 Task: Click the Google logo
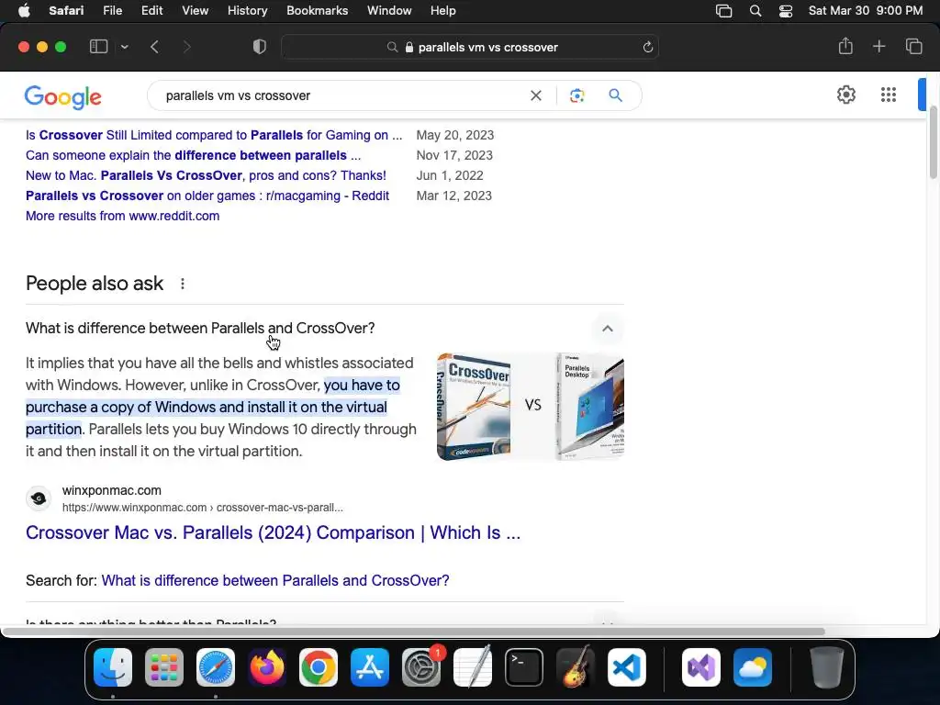[x=63, y=96]
